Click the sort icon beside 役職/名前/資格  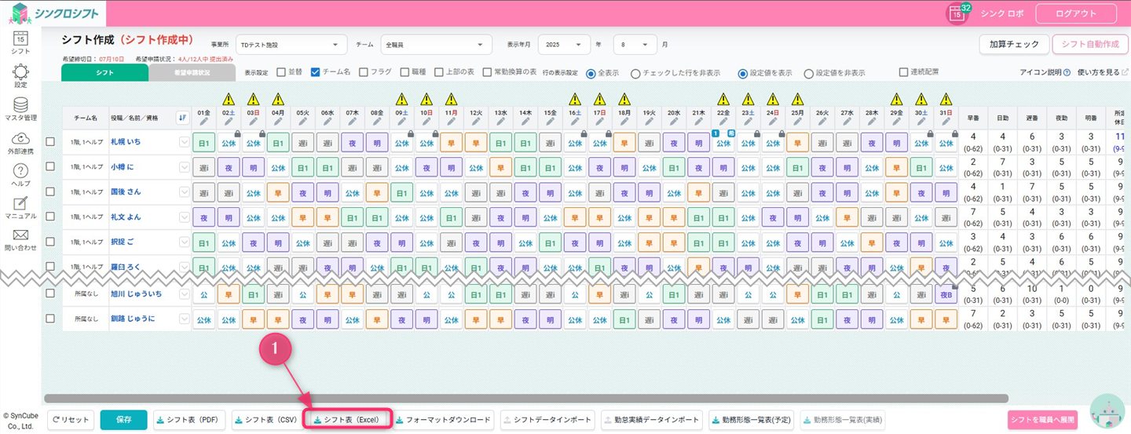182,118
